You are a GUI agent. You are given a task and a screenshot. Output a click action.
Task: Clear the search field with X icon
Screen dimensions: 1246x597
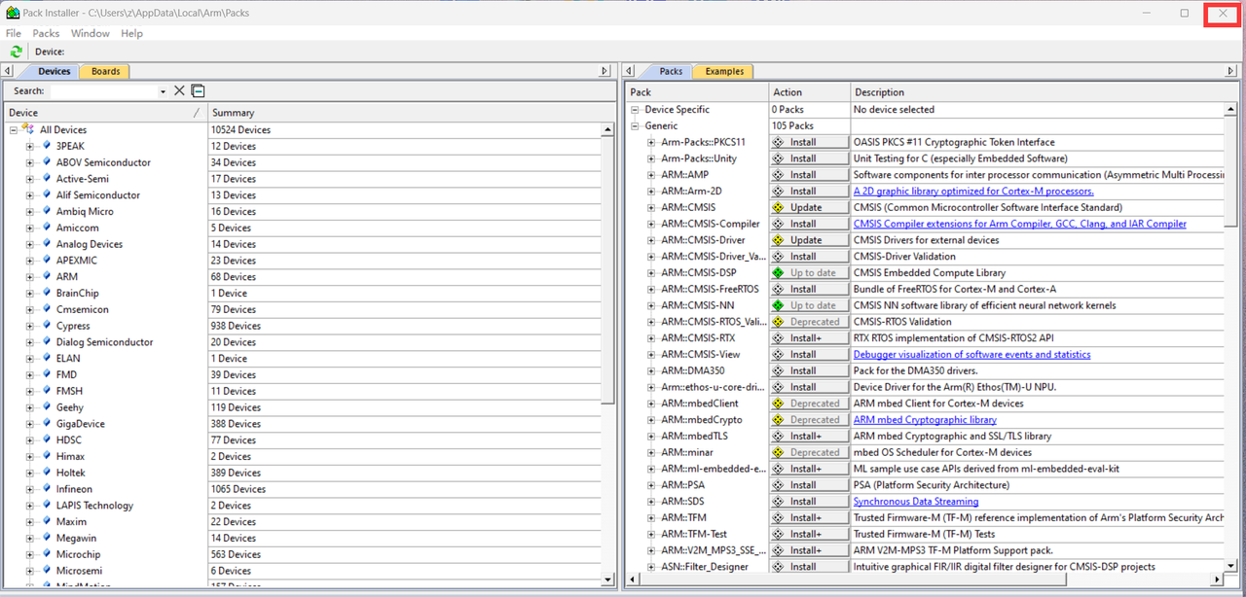coord(179,90)
